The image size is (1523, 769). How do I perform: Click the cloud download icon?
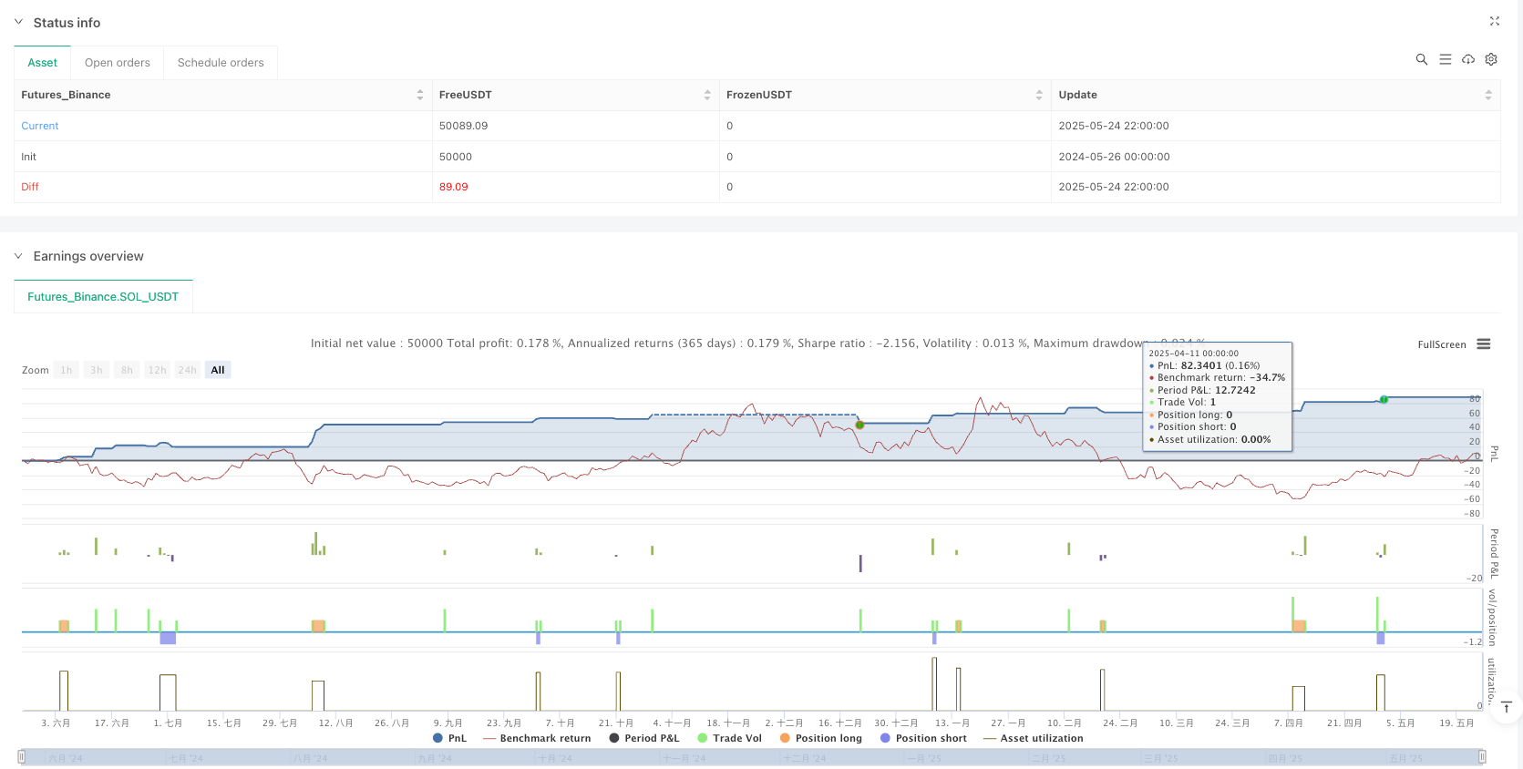(1467, 59)
